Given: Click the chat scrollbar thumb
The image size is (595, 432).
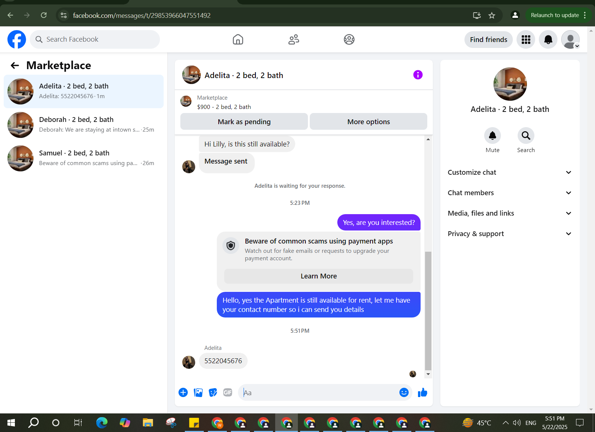Looking at the screenshot, I should [x=428, y=311].
